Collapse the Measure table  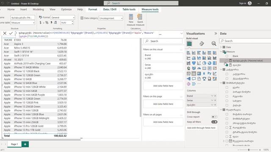pyautogui.click(x=221, y=52)
